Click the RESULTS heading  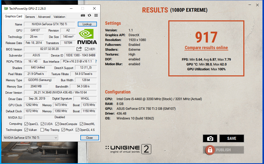click(155, 10)
